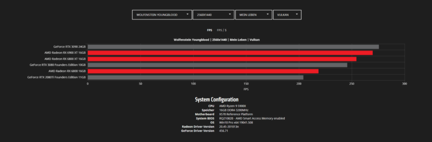Click the X570 Reference Platform value

pyautogui.click(x=236, y=114)
